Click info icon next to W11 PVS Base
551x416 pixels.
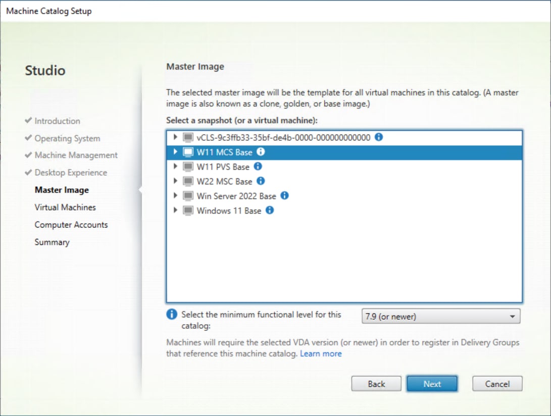(258, 166)
